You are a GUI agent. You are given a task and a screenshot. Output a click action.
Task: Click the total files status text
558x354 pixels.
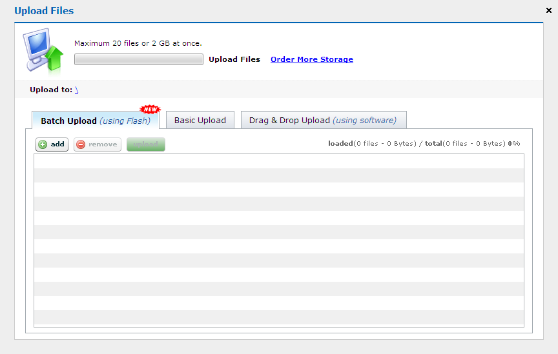coord(465,144)
